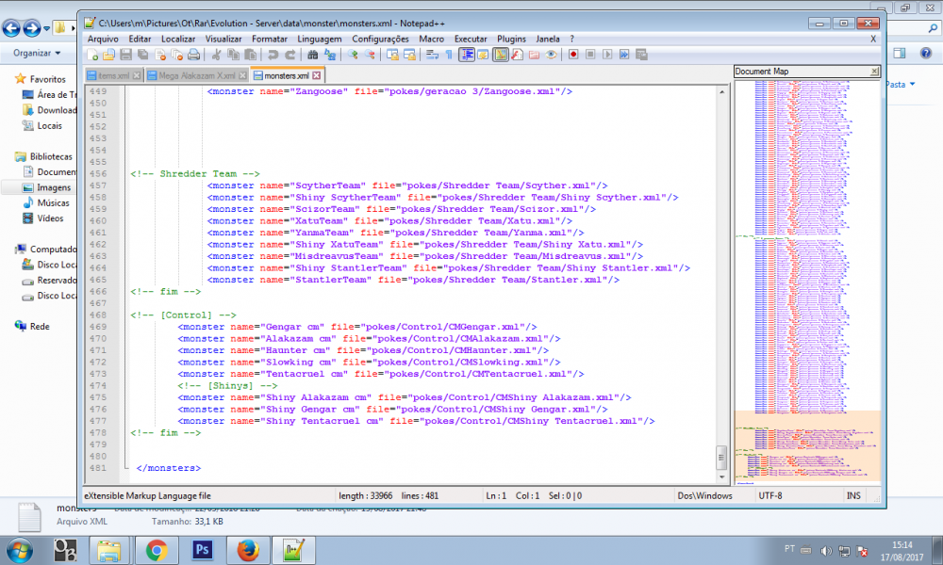Expand the Pasta dropdown in Explorer
The width and height of the screenshot is (943, 565).
(901, 84)
